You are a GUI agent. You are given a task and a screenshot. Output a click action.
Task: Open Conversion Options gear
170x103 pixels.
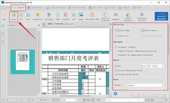click(142, 17)
